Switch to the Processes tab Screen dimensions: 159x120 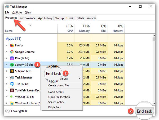tap(11, 18)
